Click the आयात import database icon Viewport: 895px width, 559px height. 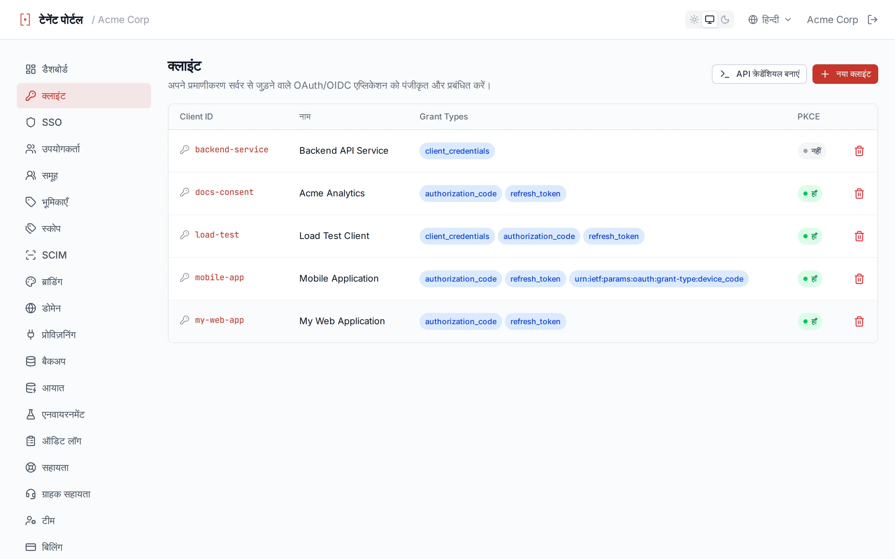click(31, 388)
